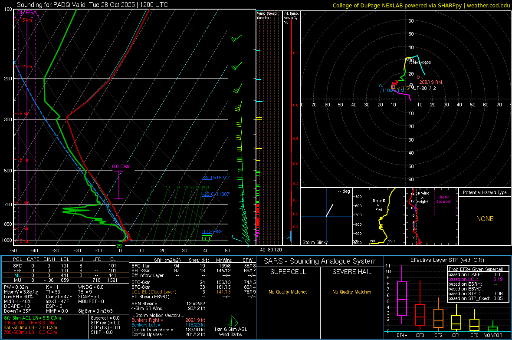
Task: Select the SARS - Sounding Analogue System title
Action: coord(320,261)
